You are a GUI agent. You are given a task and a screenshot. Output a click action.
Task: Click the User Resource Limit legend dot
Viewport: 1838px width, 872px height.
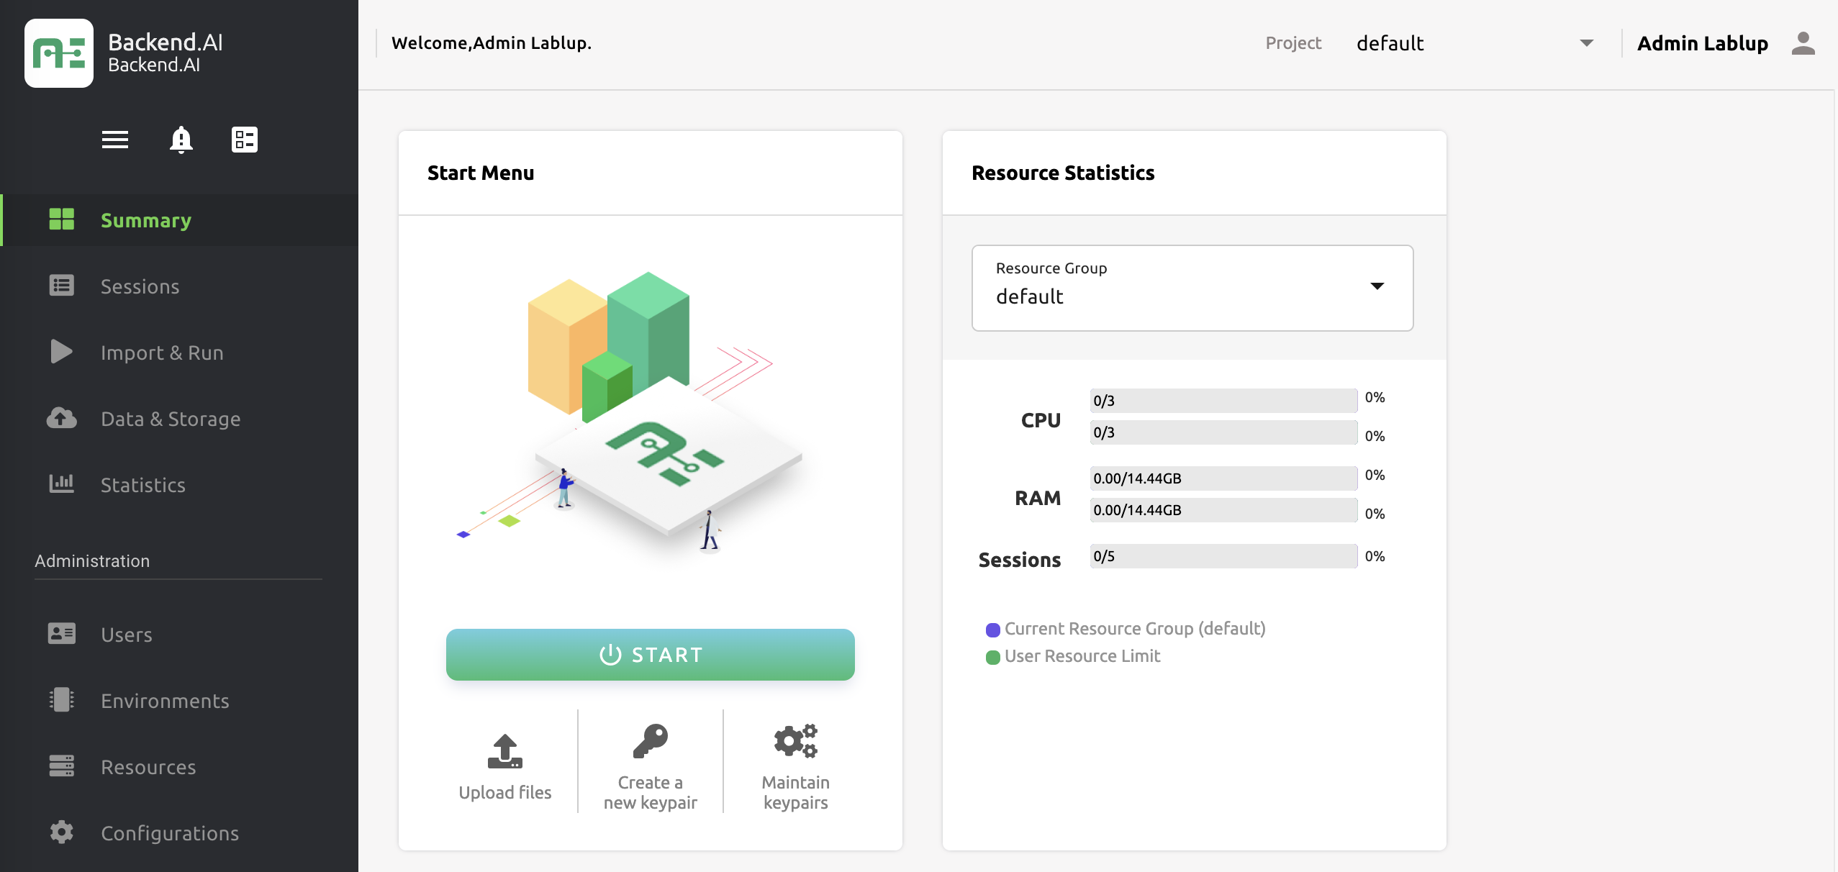coord(993,656)
